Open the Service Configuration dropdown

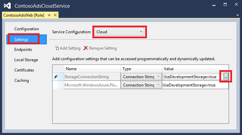click(x=119, y=32)
